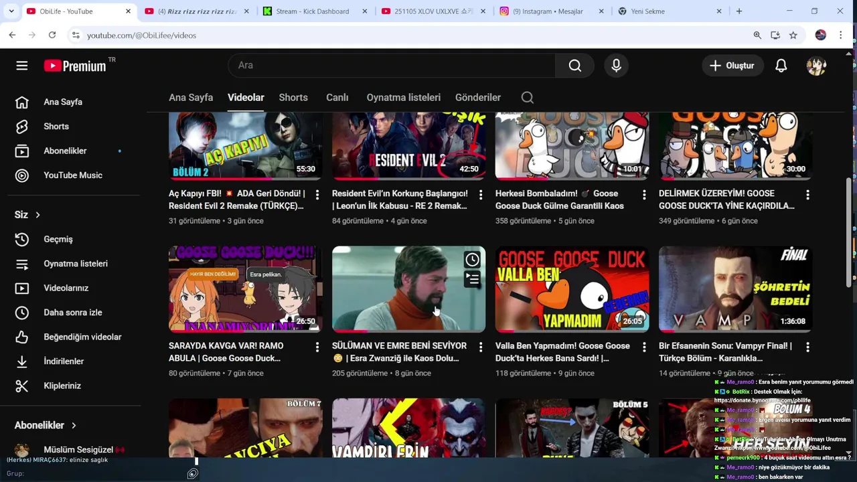The height and width of the screenshot is (482, 857).
Task: Open options menu for Aç Kapıyı FBI video
Action: coord(317,195)
